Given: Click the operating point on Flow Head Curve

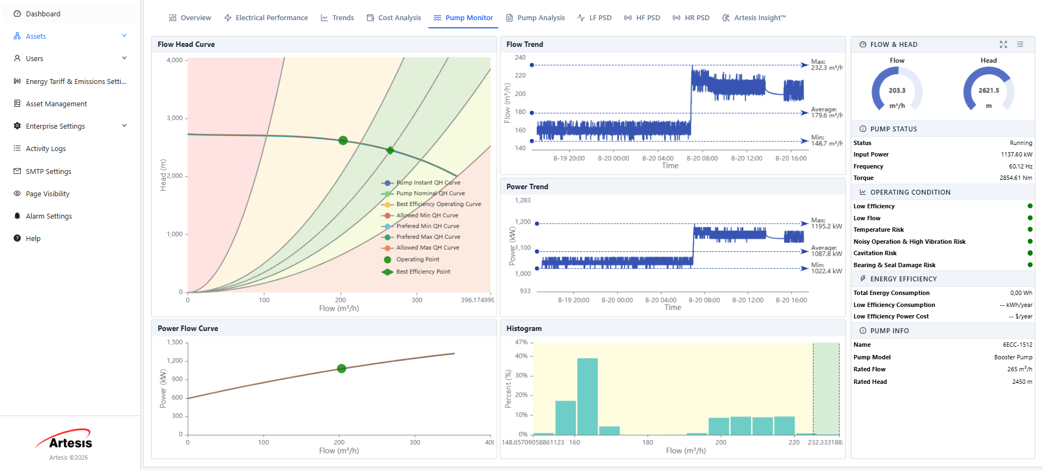Looking at the screenshot, I should [343, 141].
